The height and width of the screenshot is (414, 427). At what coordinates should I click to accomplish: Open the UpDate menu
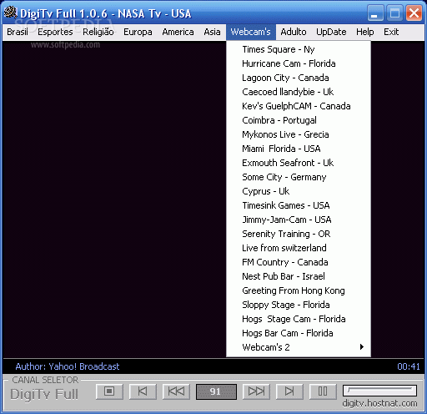tap(331, 32)
